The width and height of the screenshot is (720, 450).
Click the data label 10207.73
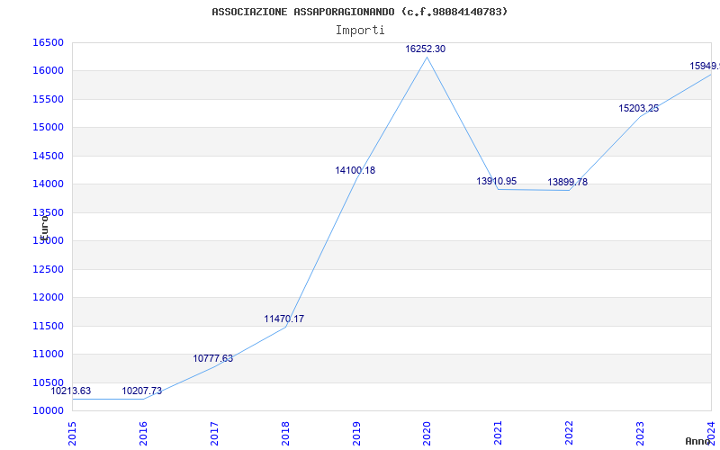[x=142, y=391]
